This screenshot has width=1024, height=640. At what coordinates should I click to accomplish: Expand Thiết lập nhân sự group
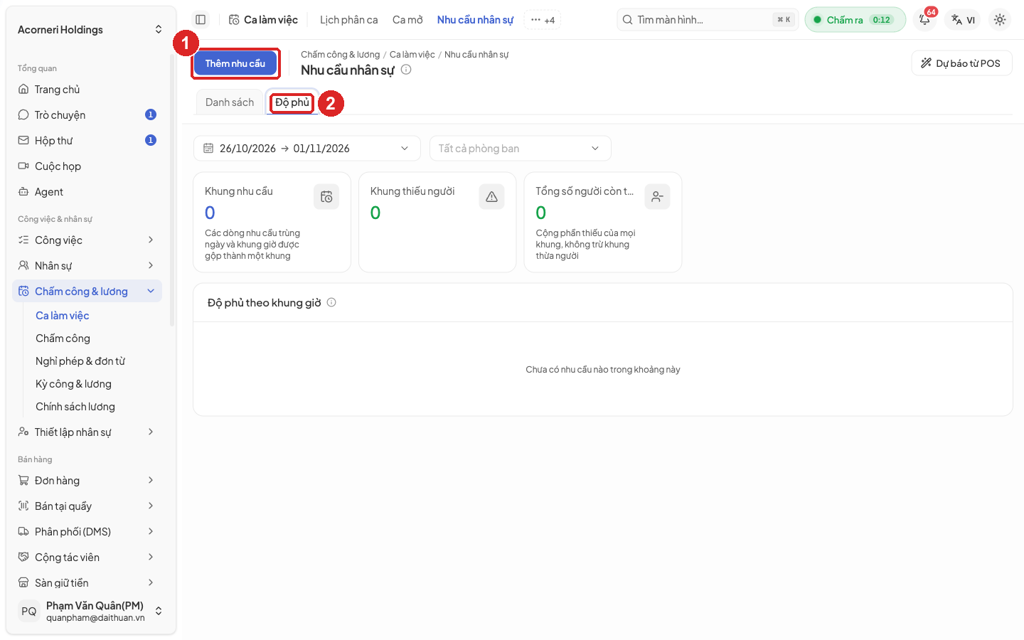(x=87, y=432)
